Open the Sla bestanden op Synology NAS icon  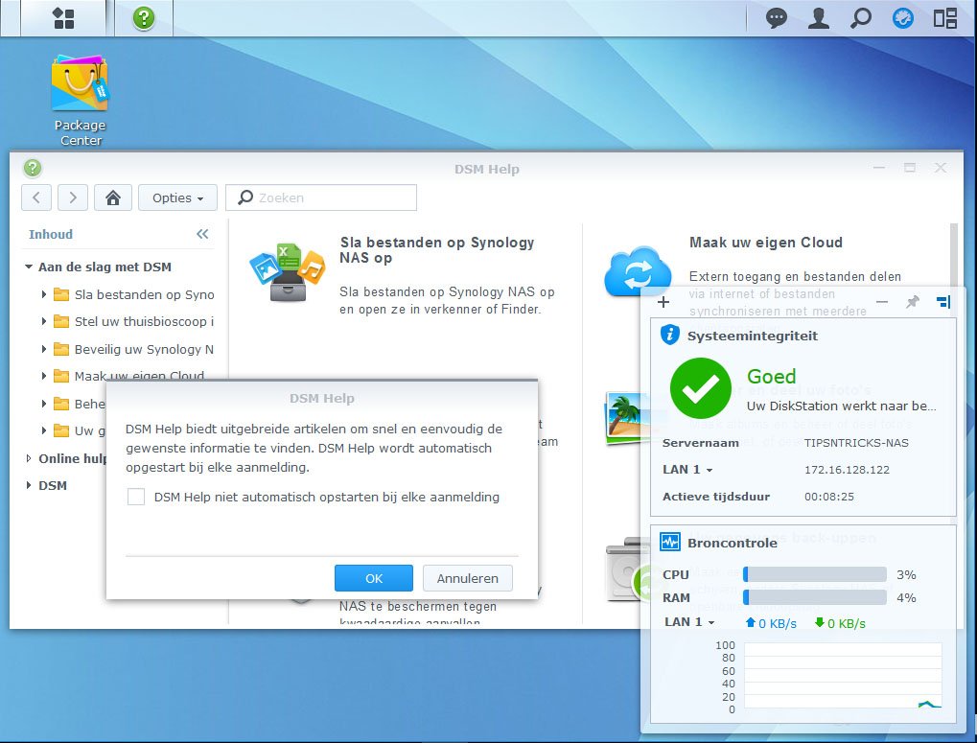(288, 272)
